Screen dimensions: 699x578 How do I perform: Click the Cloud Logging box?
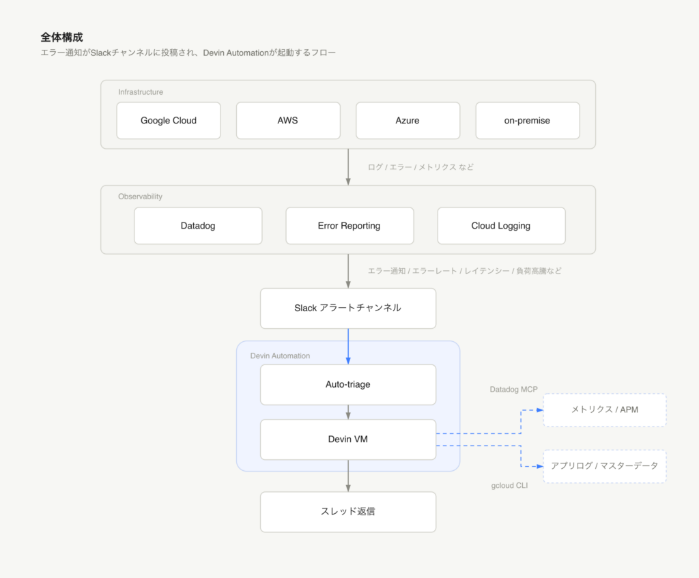click(x=502, y=226)
